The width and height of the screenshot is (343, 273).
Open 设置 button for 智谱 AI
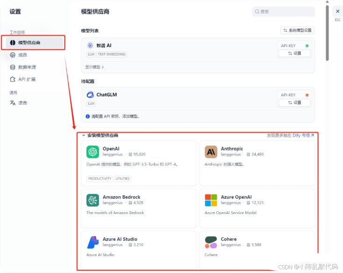294,53
